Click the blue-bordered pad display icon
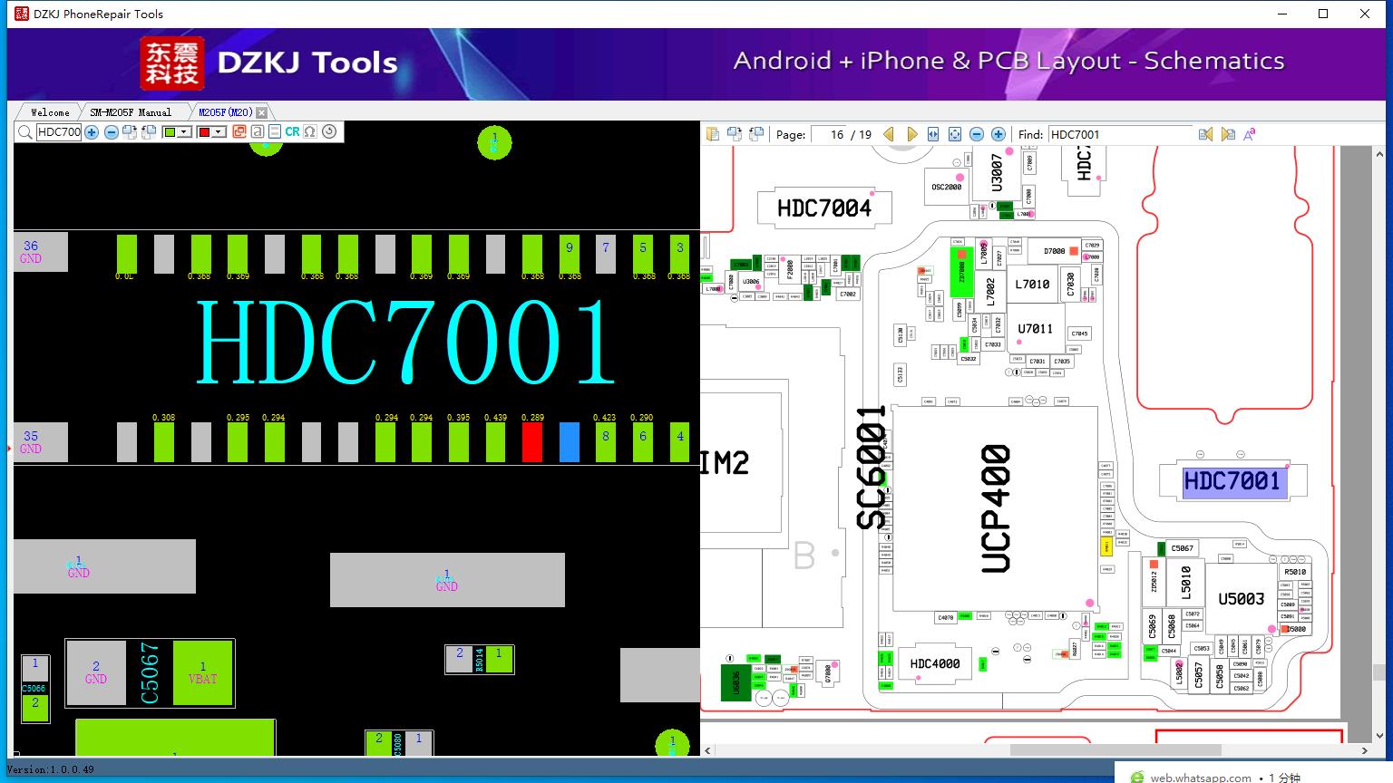The image size is (1393, 783). pyautogui.click(x=274, y=131)
